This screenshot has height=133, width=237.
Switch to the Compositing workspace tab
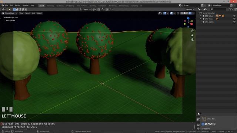pos(124,6)
